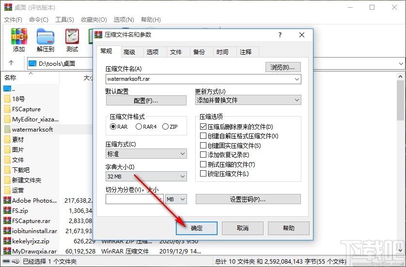Switch to the 文件 tab

click(176, 52)
